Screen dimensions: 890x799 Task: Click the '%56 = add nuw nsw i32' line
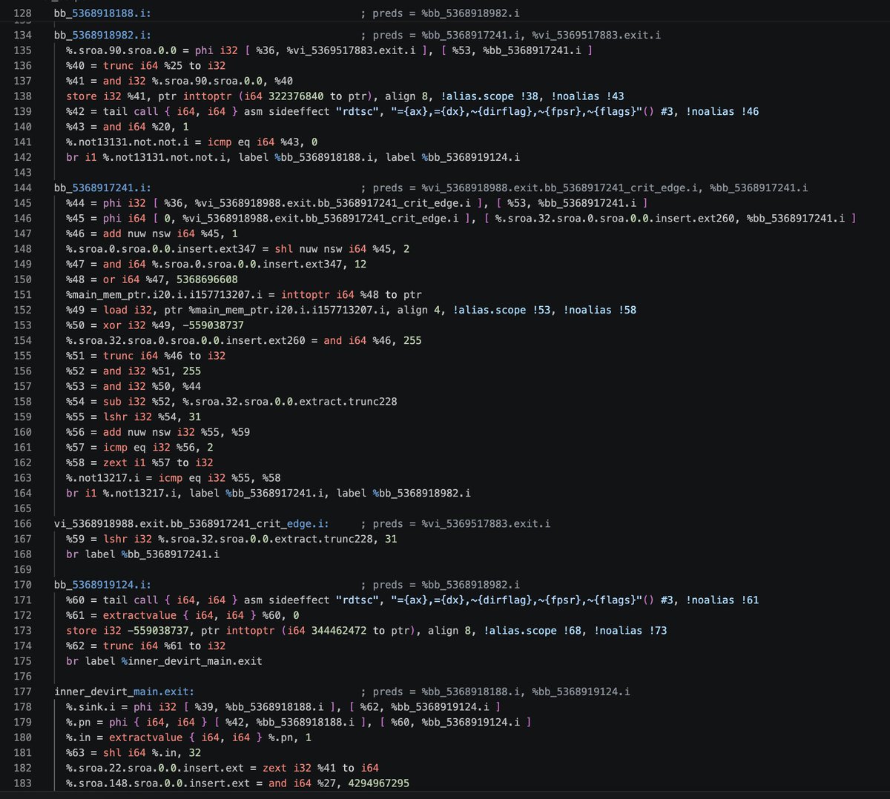[158, 432]
